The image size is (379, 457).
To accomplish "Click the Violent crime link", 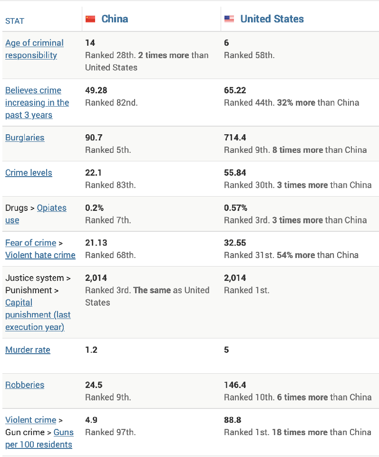I will click(x=31, y=420).
